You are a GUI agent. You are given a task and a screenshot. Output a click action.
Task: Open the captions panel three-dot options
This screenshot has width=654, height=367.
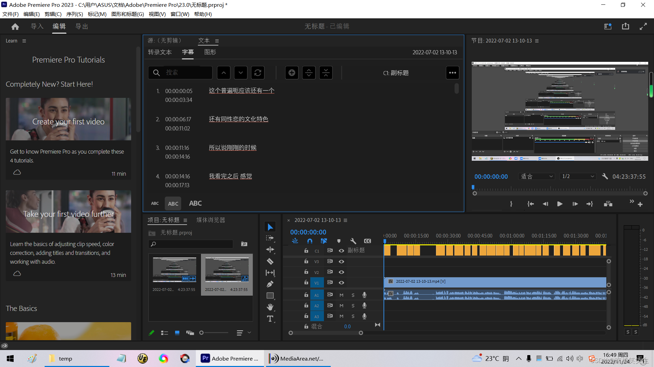[452, 73]
